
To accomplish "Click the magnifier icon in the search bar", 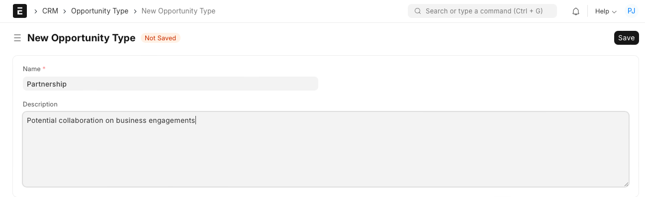I will pos(418,11).
